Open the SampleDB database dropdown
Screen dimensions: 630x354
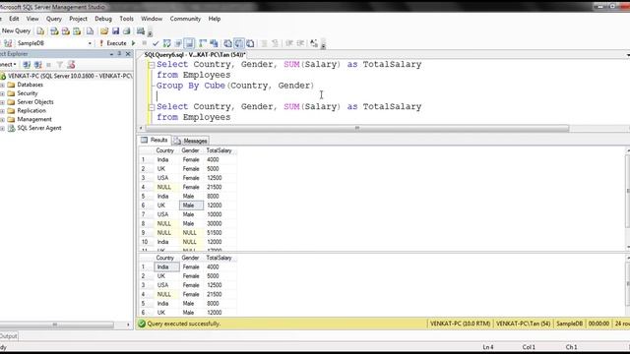click(90, 43)
